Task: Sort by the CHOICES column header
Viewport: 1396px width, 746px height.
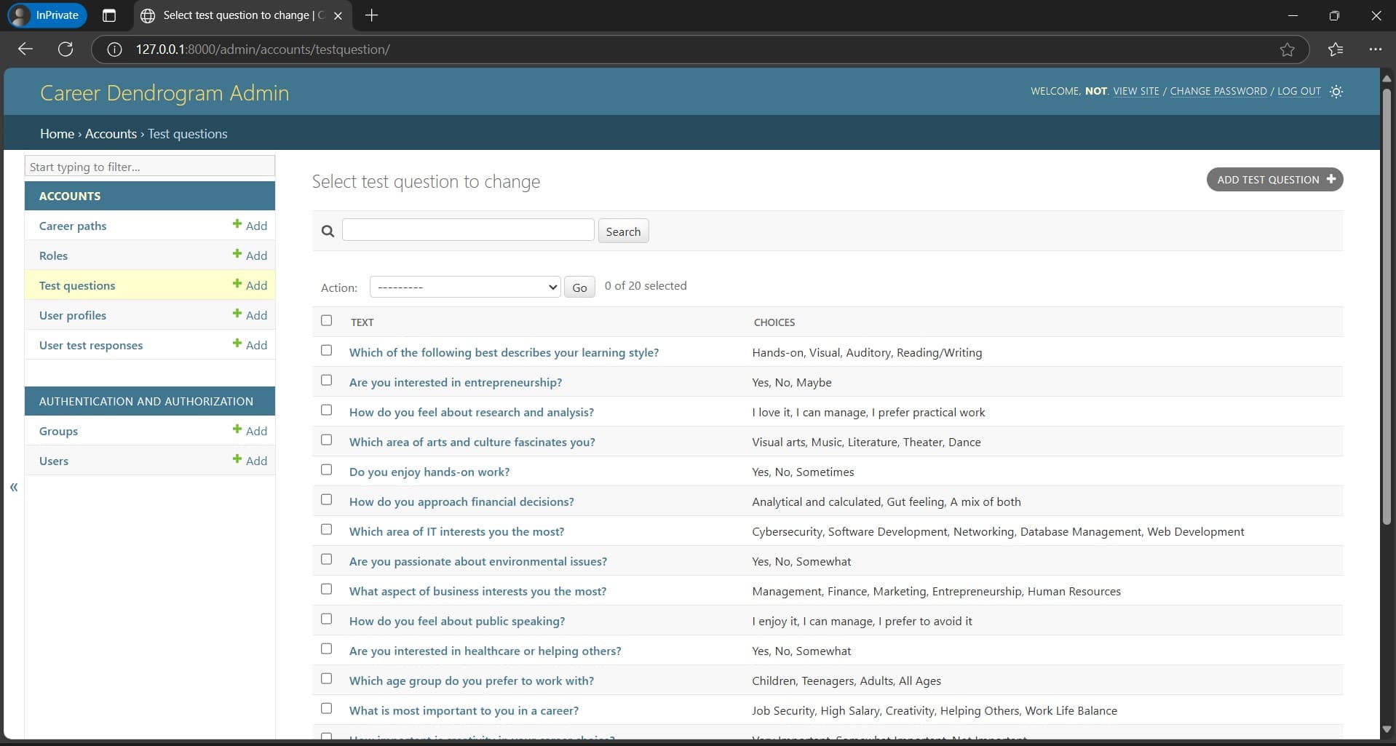Action: pos(774,322)
